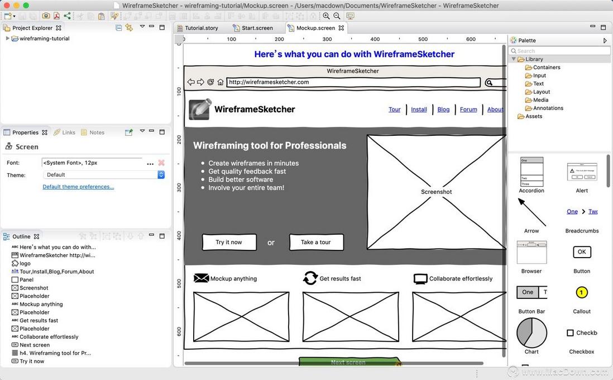The image size is (613, 380).
Task: Open the Containers folder in Palette
Action: point(543,67)
